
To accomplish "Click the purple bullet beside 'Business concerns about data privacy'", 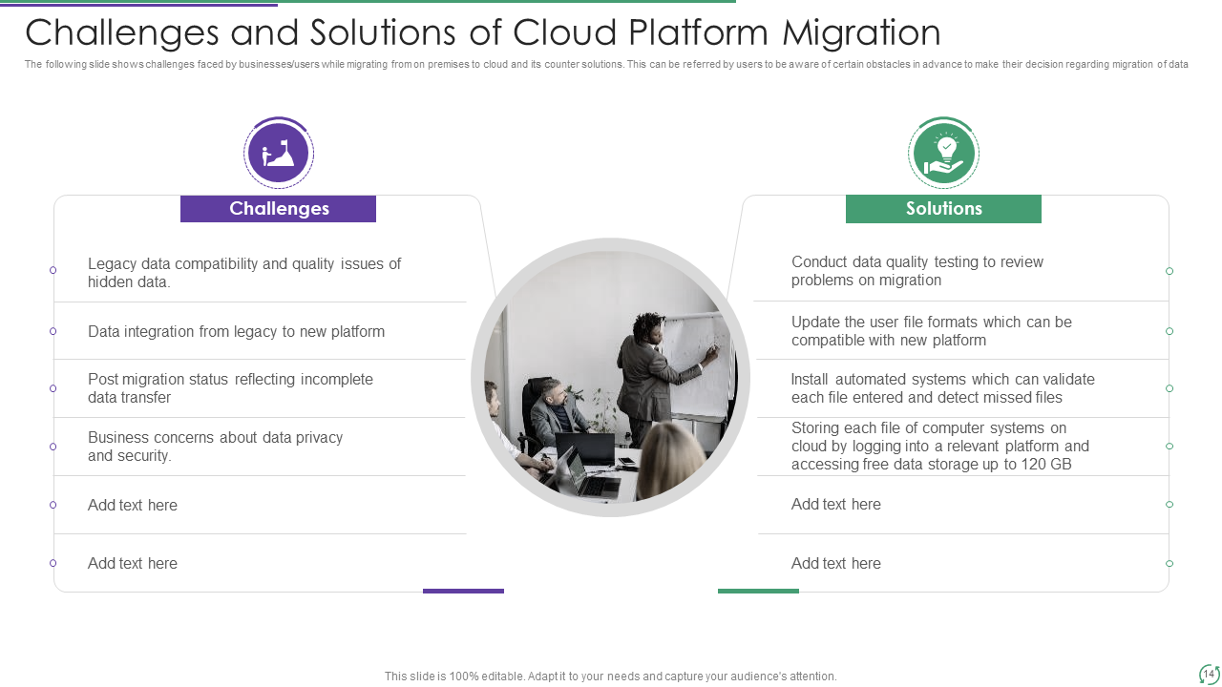I will pyautogui.click(x=53, y=447).
